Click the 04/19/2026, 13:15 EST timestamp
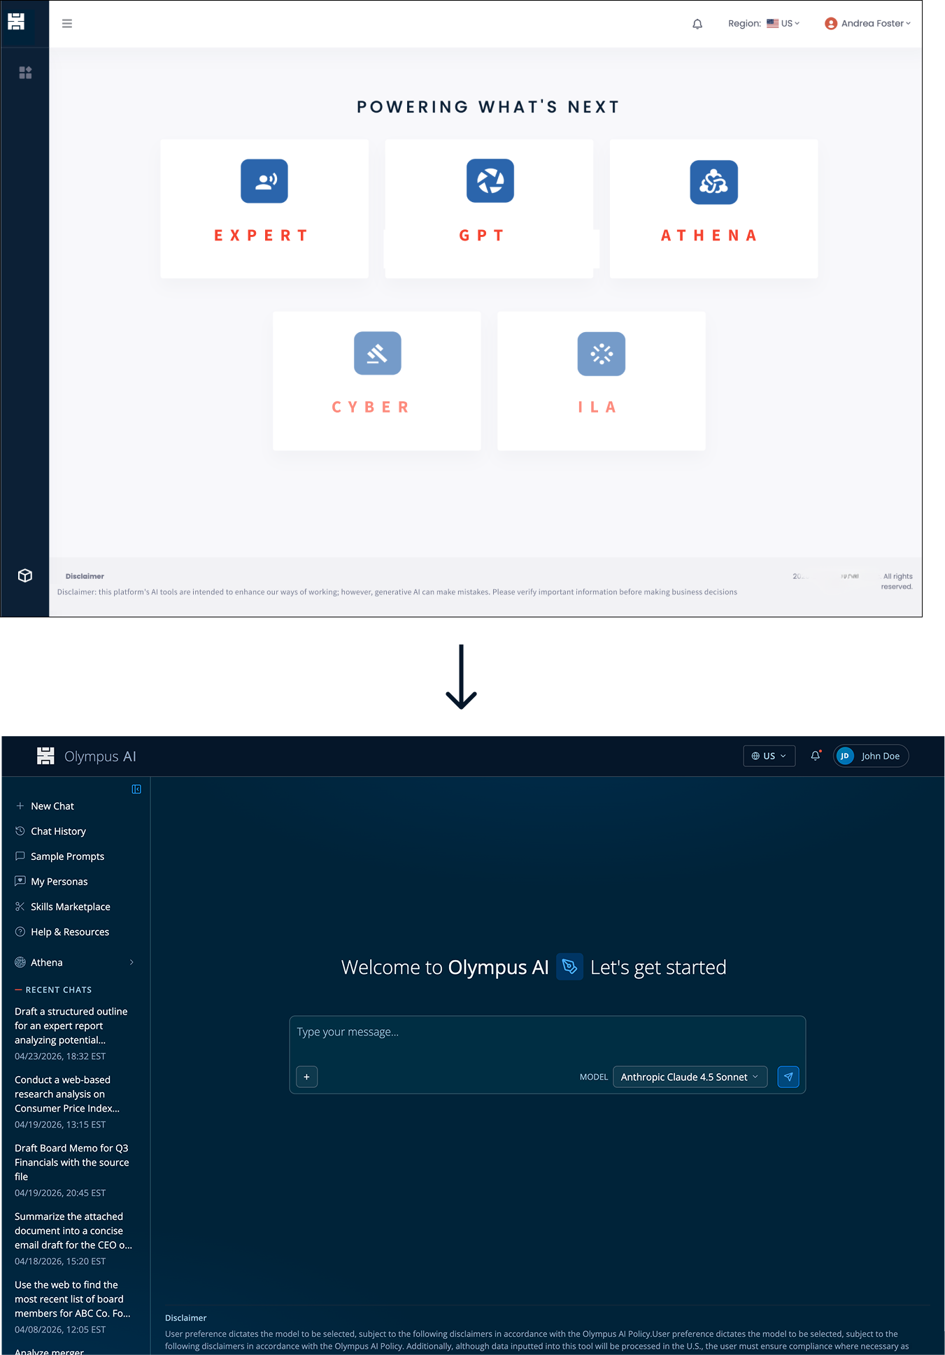 pos(60,1125)
